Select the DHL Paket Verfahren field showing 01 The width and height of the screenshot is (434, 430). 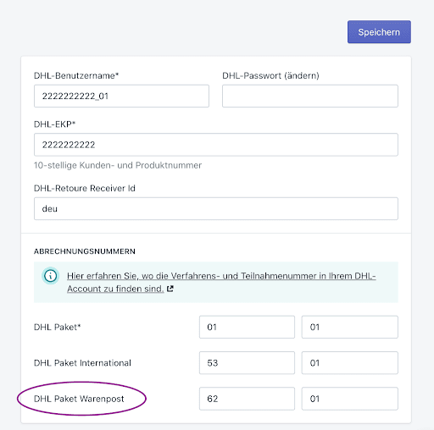[247, 327]
